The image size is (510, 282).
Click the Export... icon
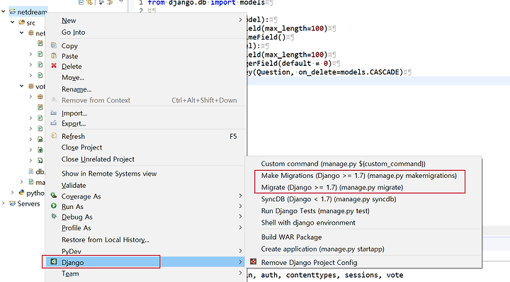pos(54,123)
